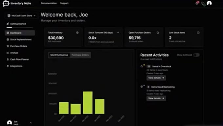
Task: Open Analyze in sidebar
Action: pos(14,53)
